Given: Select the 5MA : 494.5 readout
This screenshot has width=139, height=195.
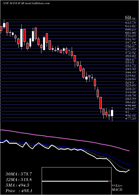Looking at the screenshot, I should [x=17, y=185].
